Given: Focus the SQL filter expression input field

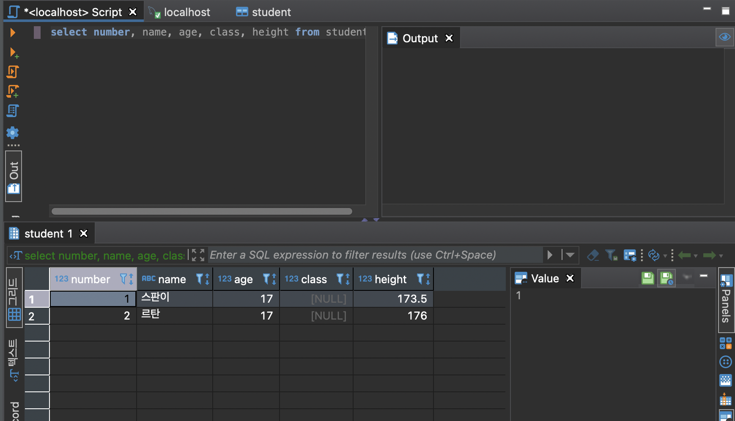Looking at the screenshot, I should [x=375, y=255].
